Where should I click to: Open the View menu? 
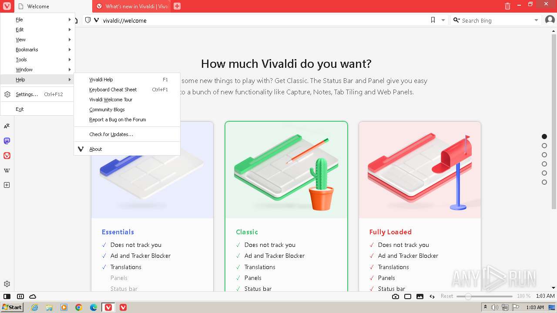[x=37, y=40]
